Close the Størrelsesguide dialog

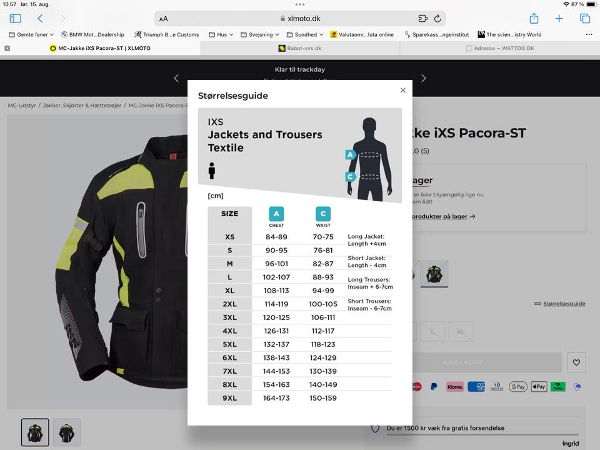(x=403, y=90)
